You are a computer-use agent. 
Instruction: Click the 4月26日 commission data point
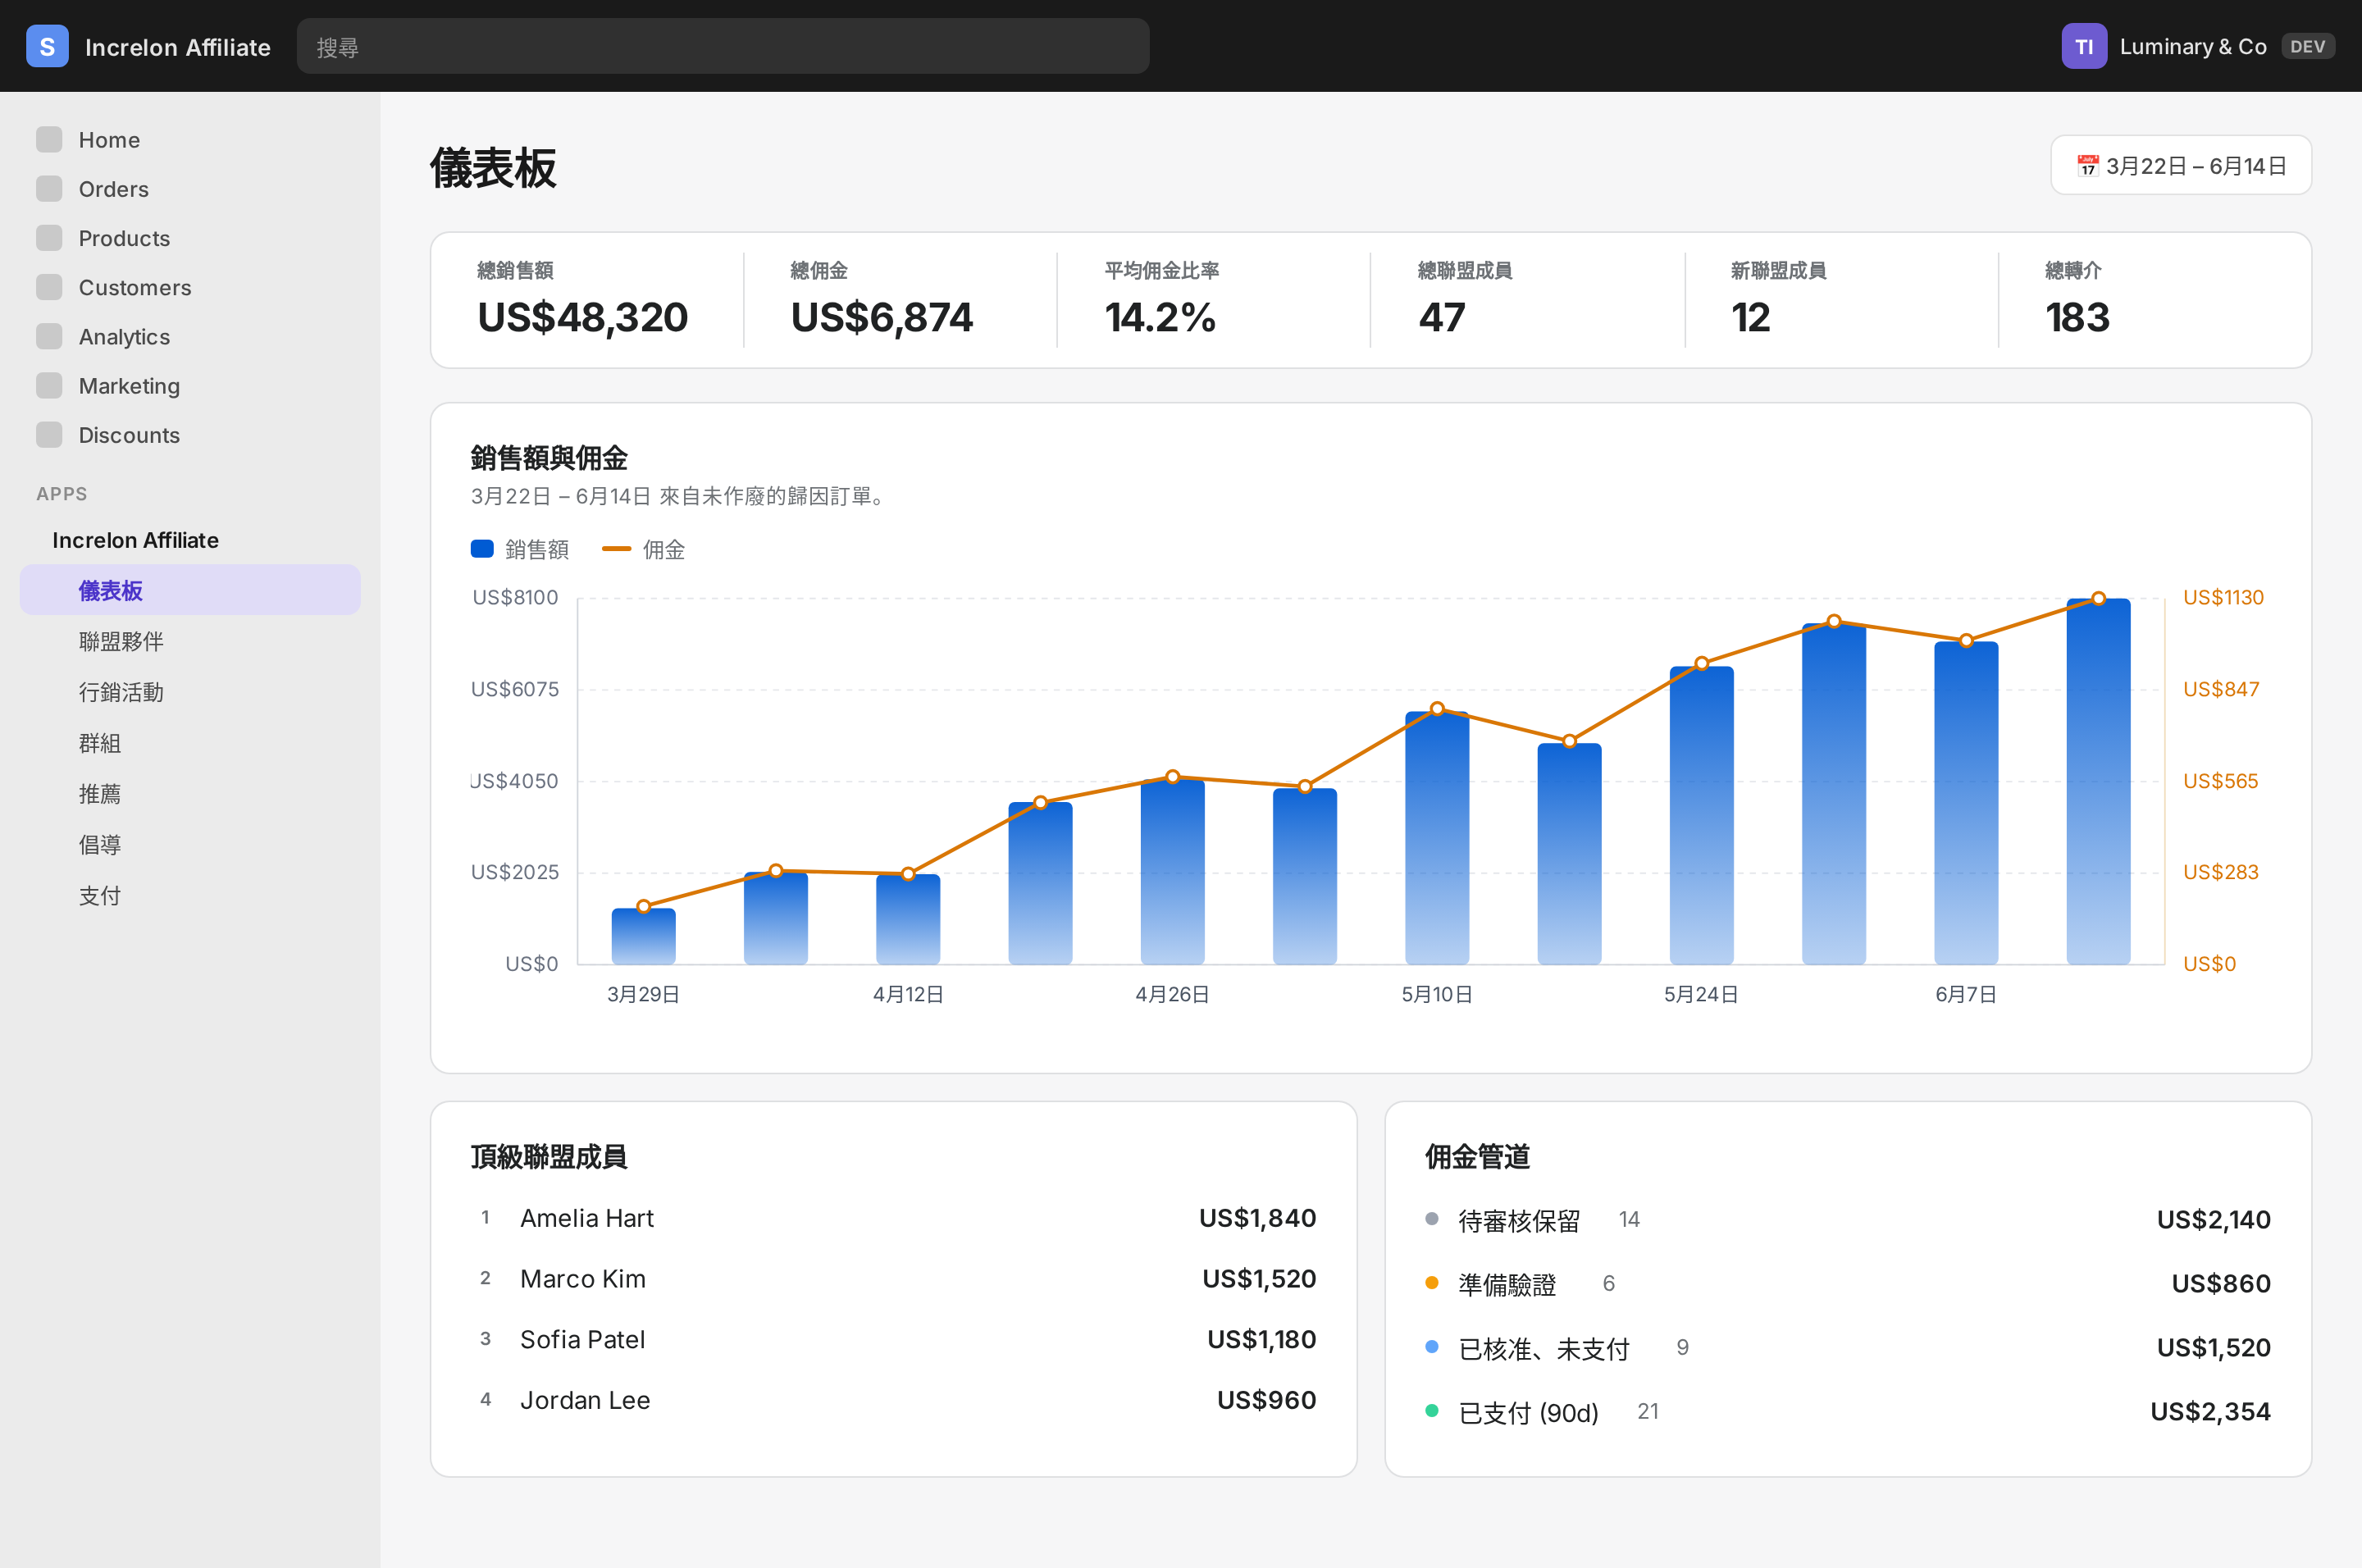pyautogui.click(x=1173, y=777)
